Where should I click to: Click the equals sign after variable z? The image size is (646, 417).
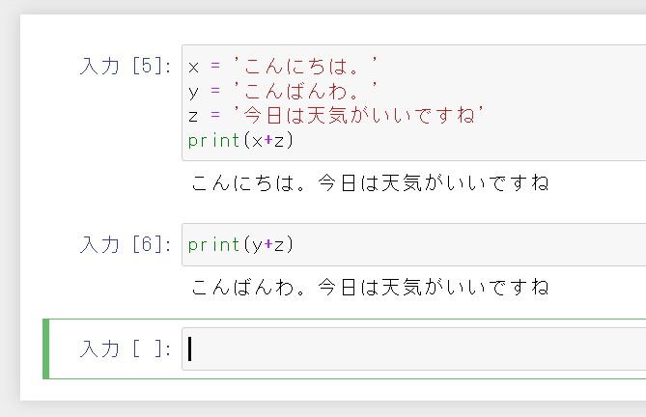point(215,115)
